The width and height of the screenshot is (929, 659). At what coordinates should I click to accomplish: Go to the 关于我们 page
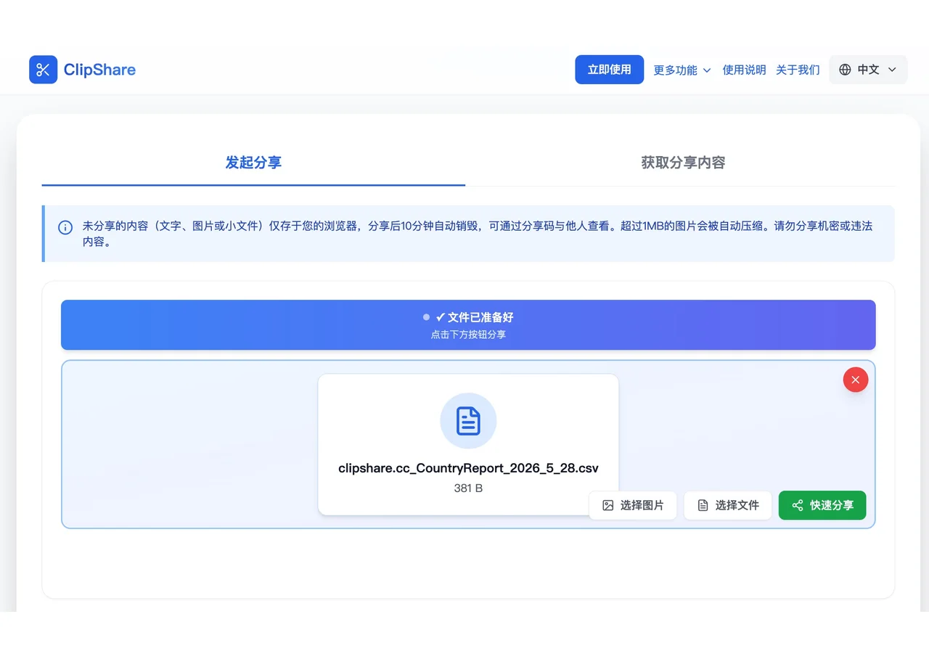coord(798,70)
